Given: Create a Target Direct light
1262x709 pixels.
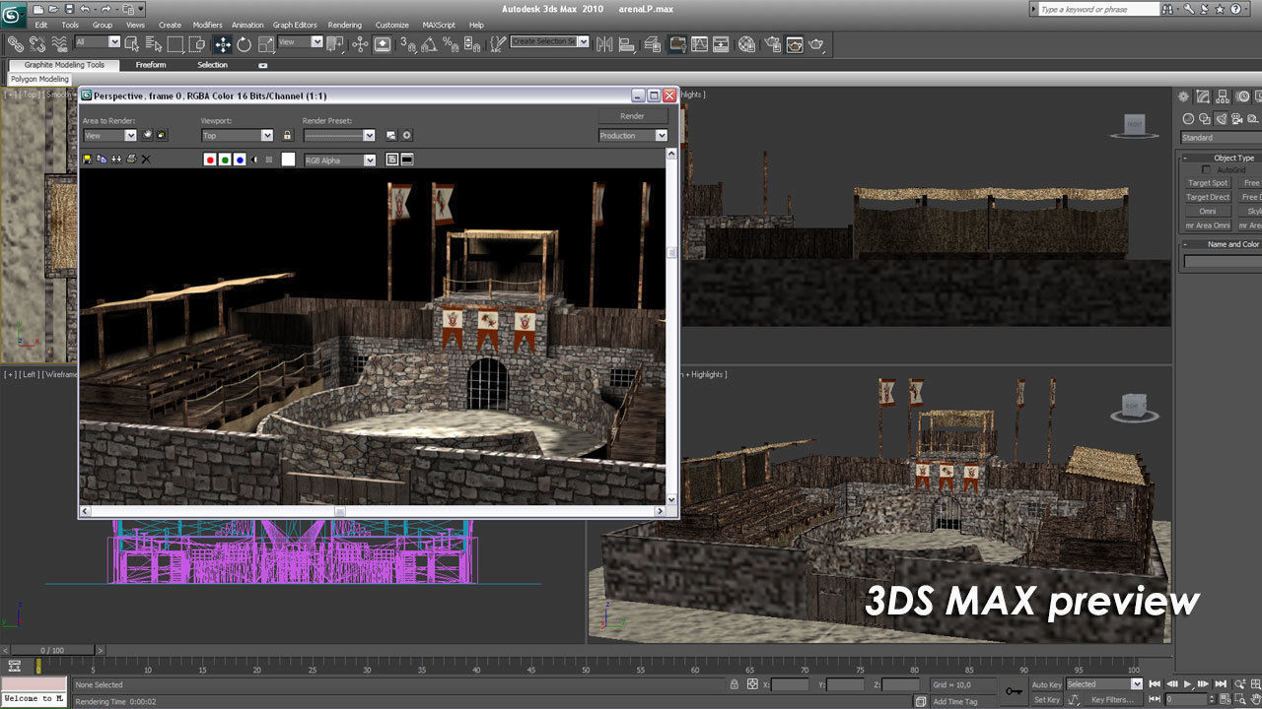Looking at the screenshot, I should [x=1208, y=197].
